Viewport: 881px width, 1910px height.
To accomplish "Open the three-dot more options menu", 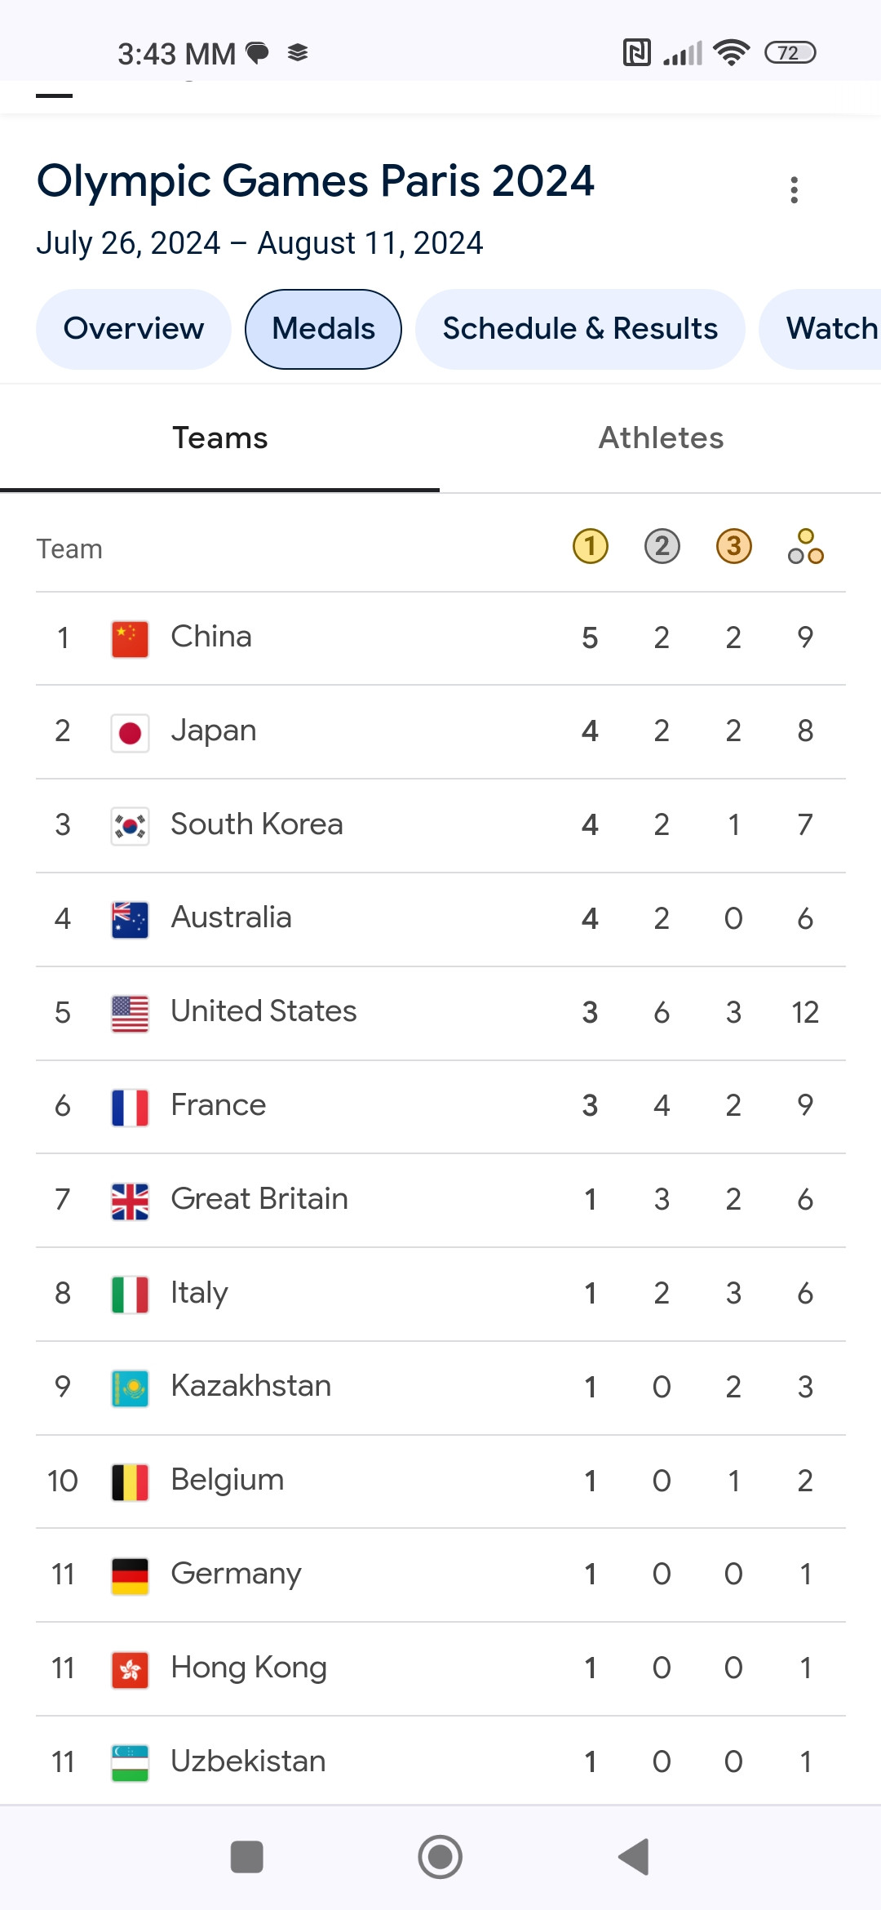I will pos(794,189).
